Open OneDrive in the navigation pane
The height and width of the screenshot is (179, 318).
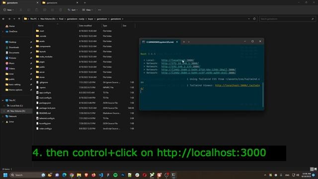[11, 31]
